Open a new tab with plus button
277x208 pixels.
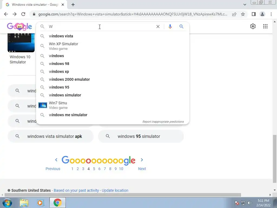73,5
